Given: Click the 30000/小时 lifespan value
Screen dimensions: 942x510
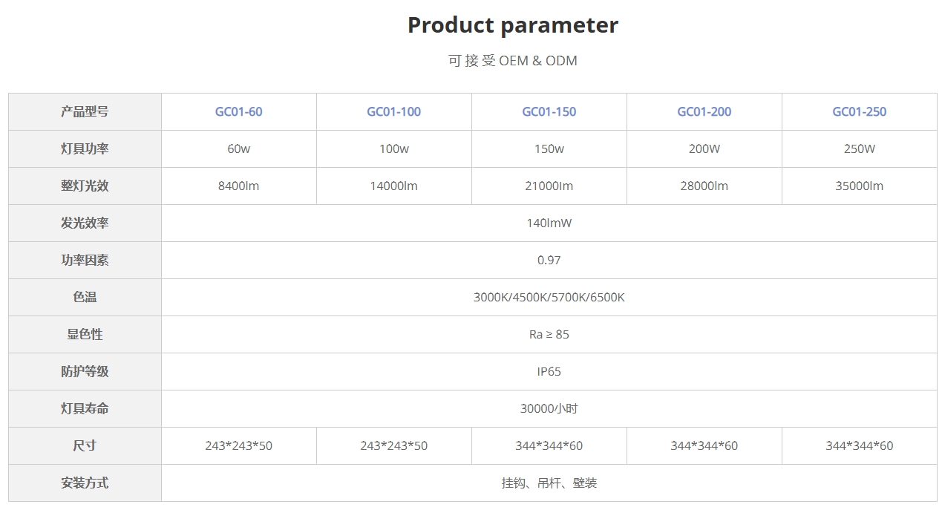Looking at the screenshot, I should 549,408.
